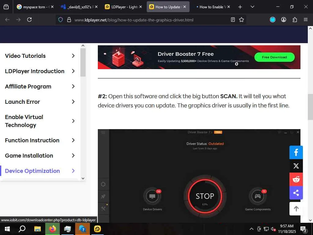Image resolution: width=313 pixels, height=235 pixels.
Task: Click the page vertical scrollbar thumb
Action: pyautogui.click(x=310, y=107)
